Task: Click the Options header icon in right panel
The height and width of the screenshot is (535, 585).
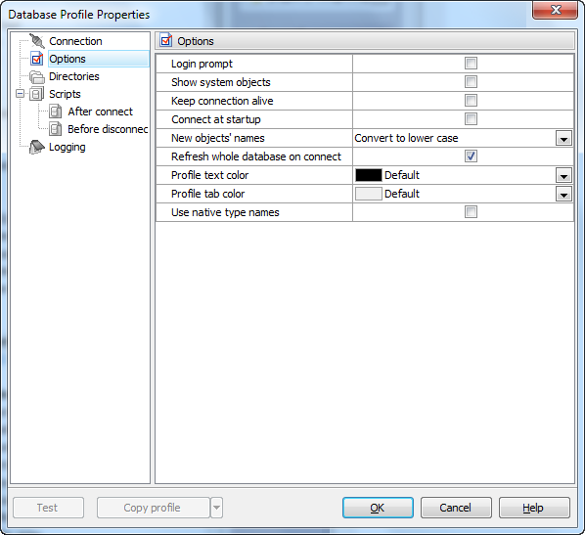Action: coord(166,40)
